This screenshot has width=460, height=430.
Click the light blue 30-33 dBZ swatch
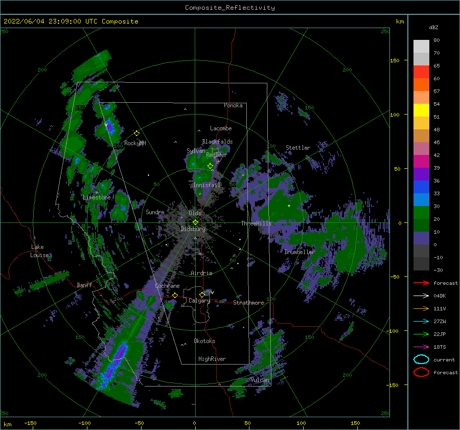click(x=421, y=199)
